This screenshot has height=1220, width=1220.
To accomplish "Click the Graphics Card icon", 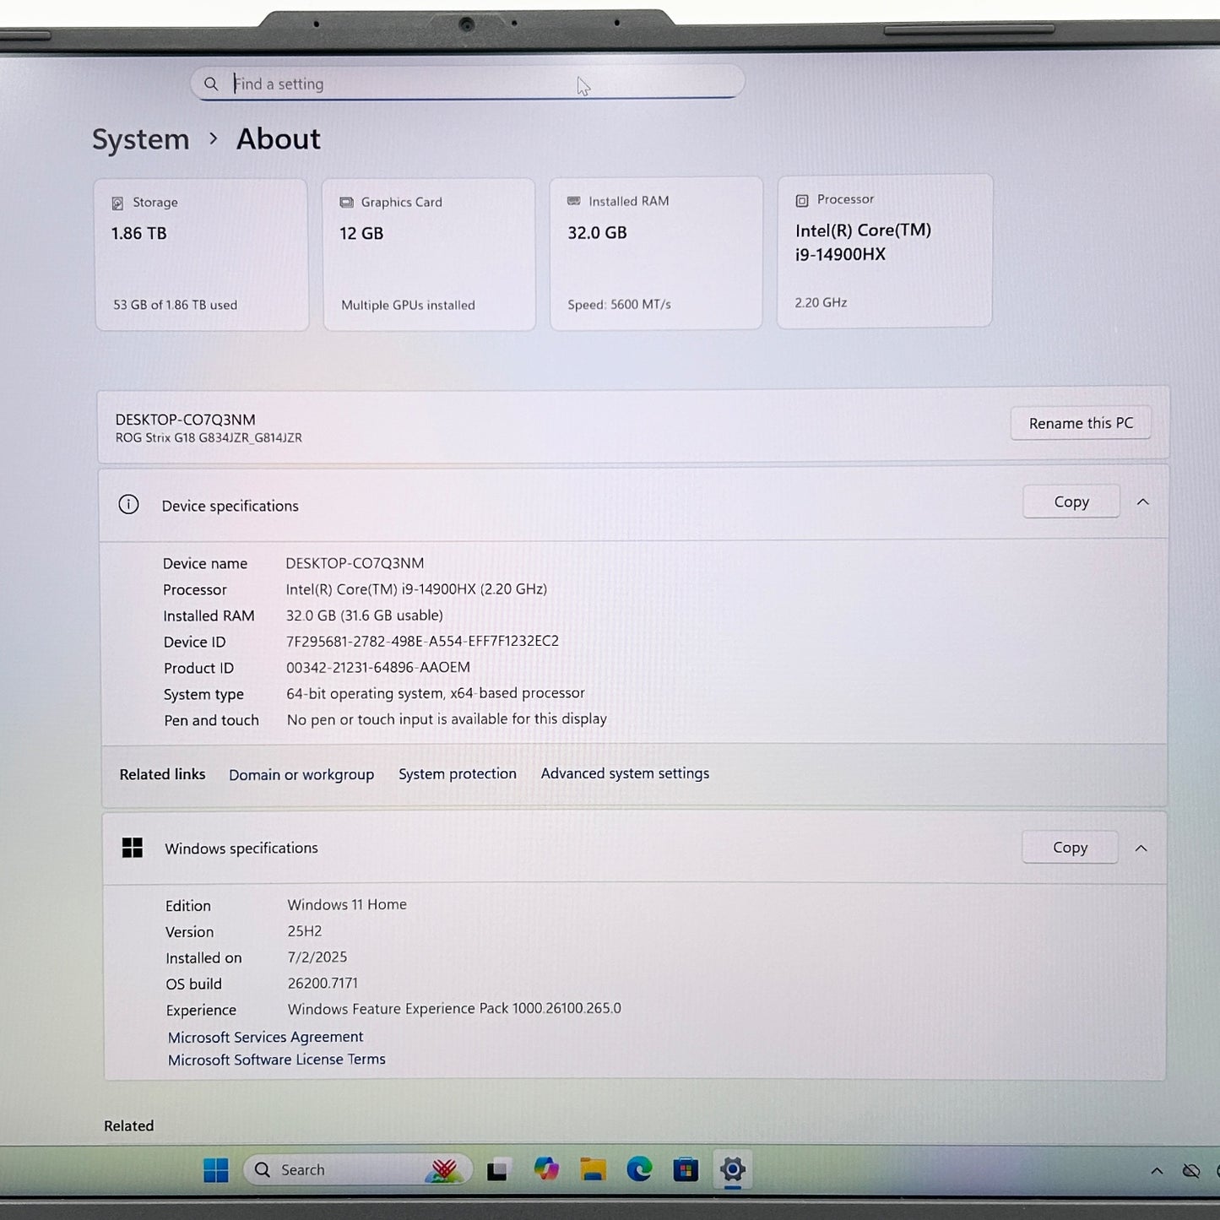I will click(346, 203).
